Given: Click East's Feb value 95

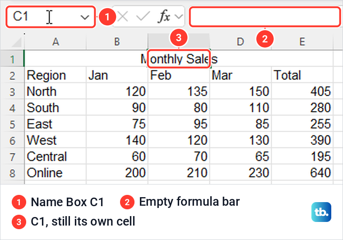Looking at the screenshot, I should coord(179,124).
